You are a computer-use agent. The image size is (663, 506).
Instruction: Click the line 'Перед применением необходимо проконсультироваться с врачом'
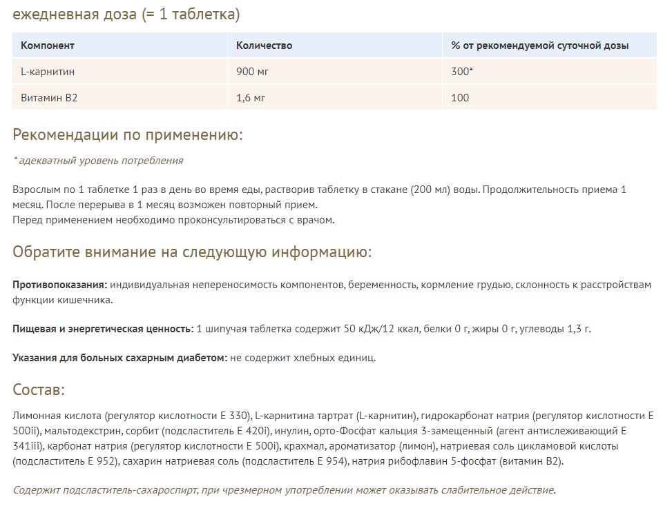coord(173,220)
